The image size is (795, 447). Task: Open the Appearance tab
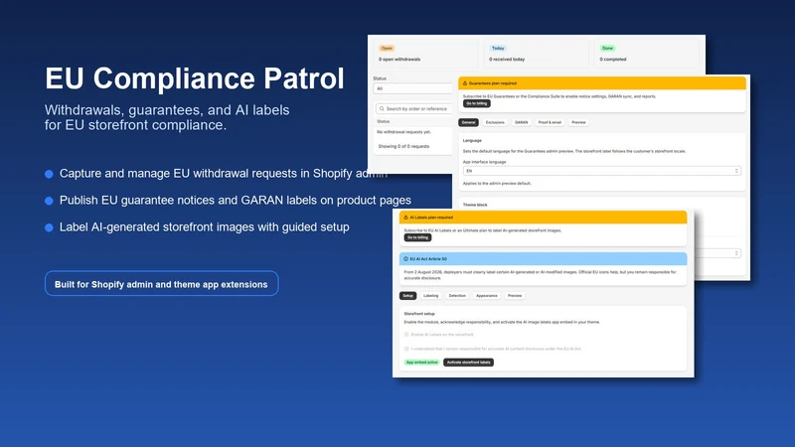486,295
